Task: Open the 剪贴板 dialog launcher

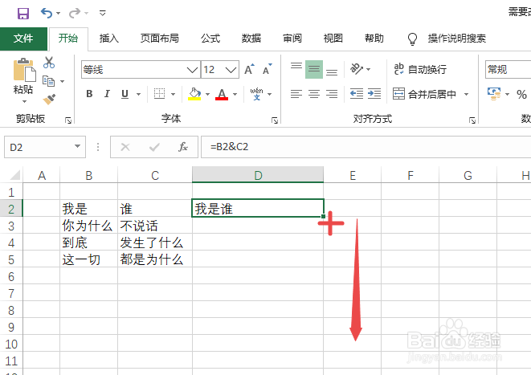Action: click(x=68, y=120)
